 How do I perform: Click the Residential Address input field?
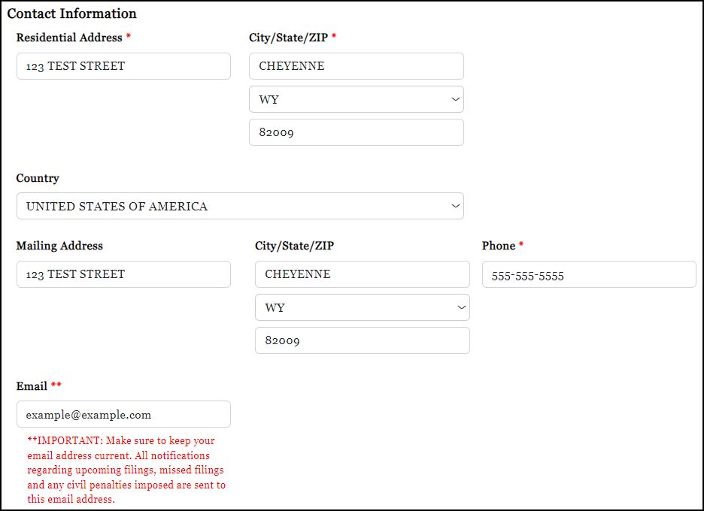pos(123,66)
